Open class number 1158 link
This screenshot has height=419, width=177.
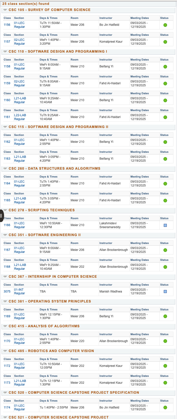(x=7, y=66)
